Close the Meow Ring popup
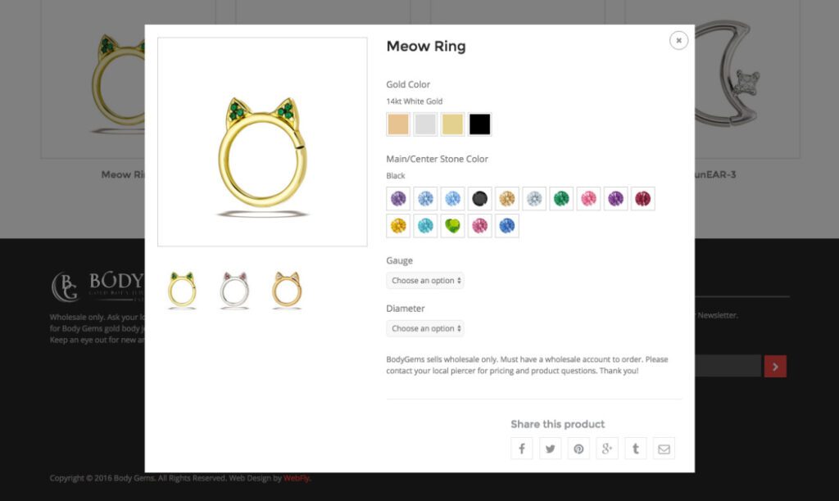Image resolution: width=839 pixels, height=501 pixels. coord(678,39)
